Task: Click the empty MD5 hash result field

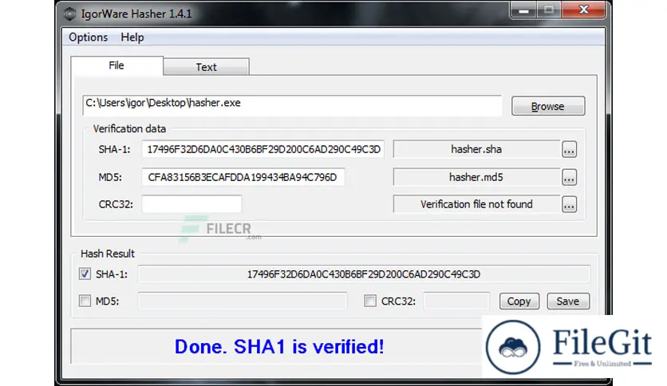Action: [243, 301]
